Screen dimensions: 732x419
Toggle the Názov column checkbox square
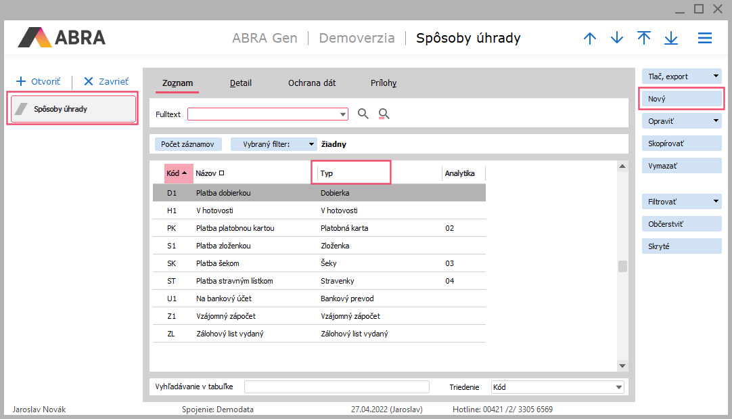[x=221, y=173]
